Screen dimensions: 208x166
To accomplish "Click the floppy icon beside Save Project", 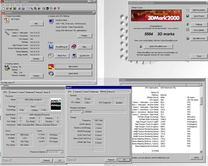I will [188, 16].
